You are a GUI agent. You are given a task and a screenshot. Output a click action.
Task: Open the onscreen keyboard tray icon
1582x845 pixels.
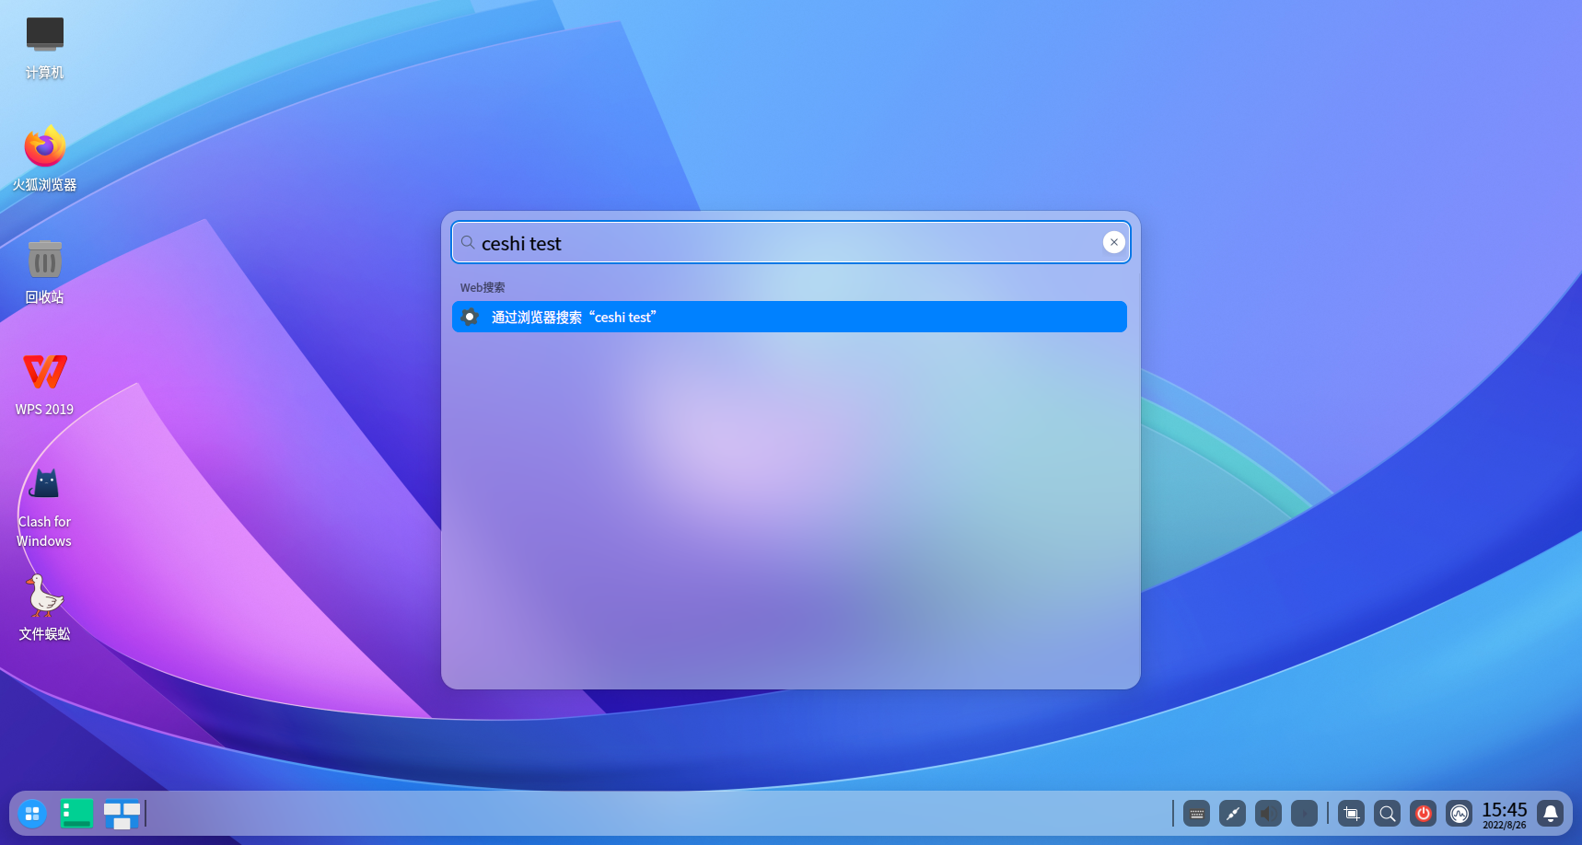1196,814
